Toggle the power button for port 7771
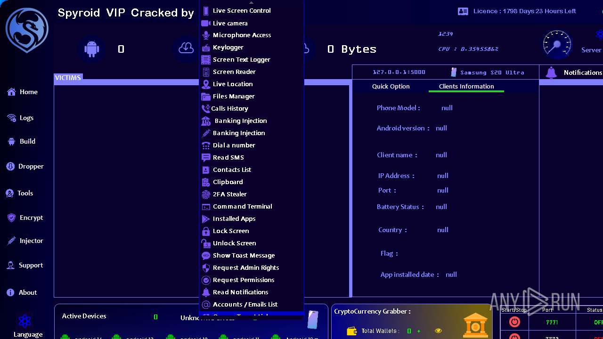The height and width of the screenshot is (339, 603). coord(514,322)
